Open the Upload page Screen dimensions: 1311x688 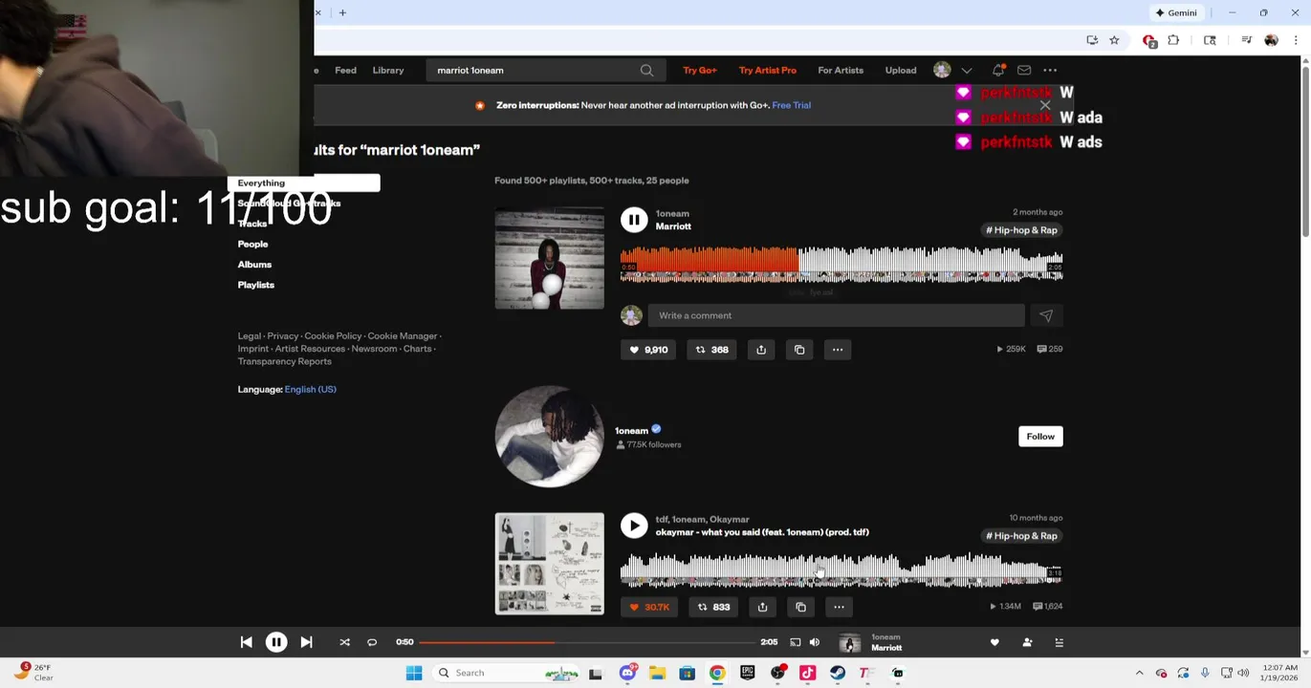pos(901,70)
